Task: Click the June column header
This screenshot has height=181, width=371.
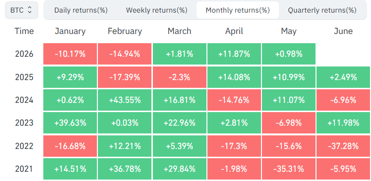Action: click(343, 31)
